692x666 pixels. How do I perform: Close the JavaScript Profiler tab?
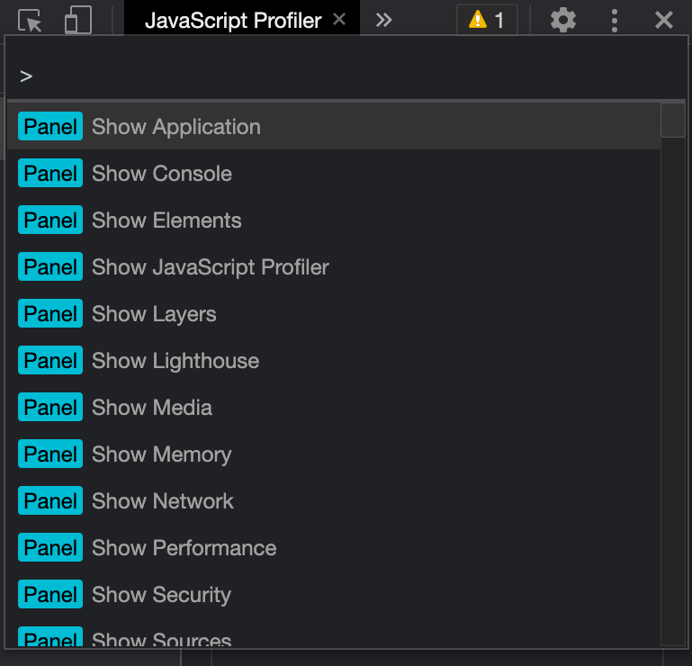pyautogui.click(x=339, y=20)
